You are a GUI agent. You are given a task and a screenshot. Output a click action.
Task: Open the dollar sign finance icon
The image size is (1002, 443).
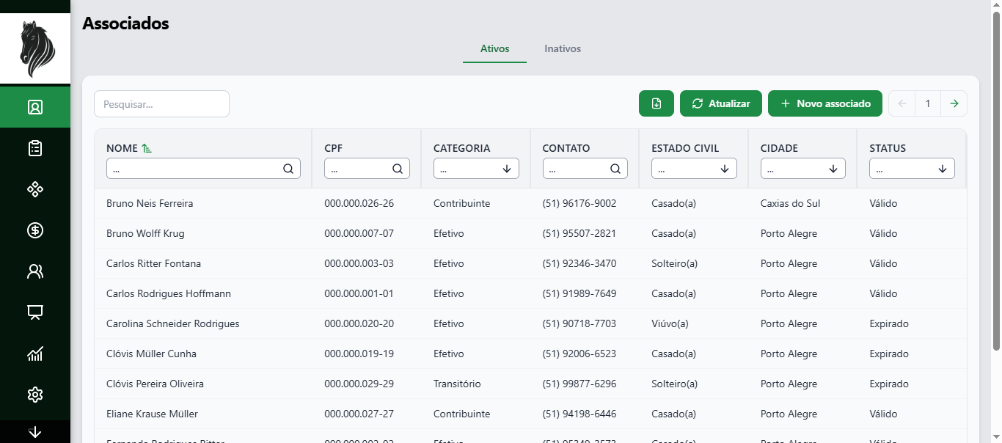click(35, 230)
